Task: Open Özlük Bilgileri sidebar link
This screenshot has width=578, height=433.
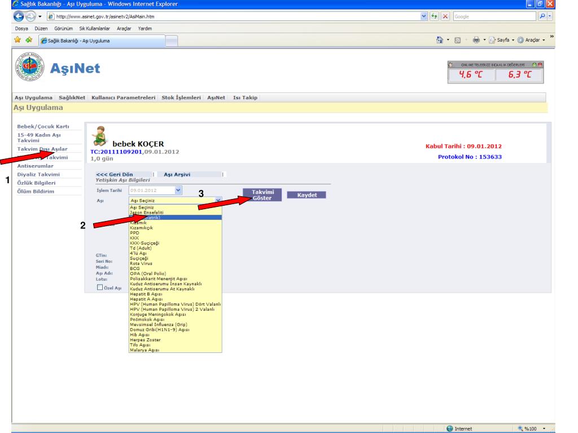Action: pos(36,183)
